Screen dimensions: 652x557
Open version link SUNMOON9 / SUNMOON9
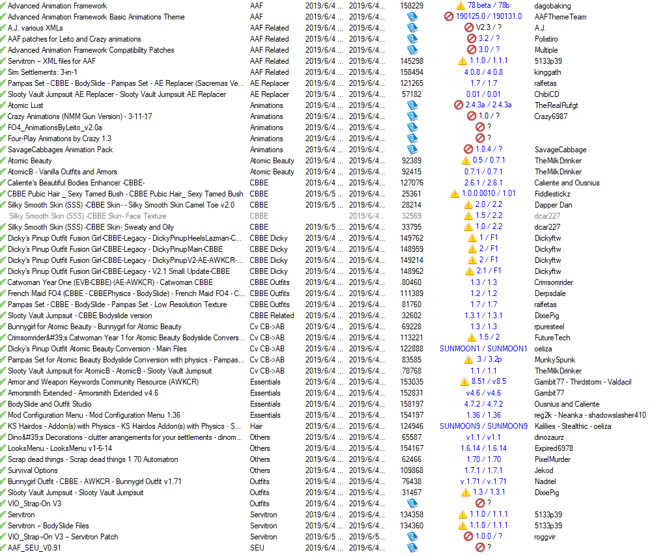[483, 426]
